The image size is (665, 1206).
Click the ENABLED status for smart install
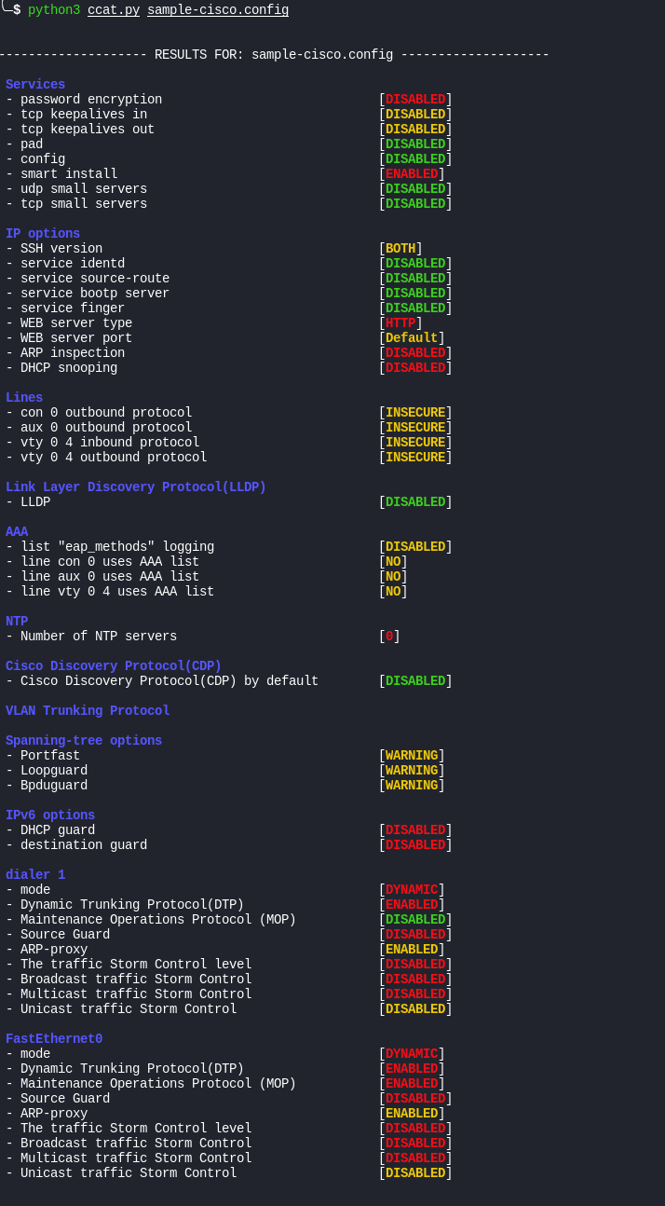click(412, 174)
